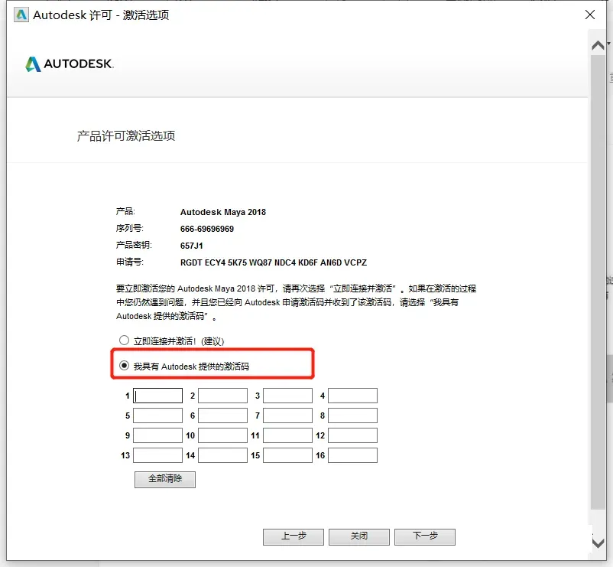The image size is (613, 567).
Task: Click the 关闭 close button
Action: (359, 536)
